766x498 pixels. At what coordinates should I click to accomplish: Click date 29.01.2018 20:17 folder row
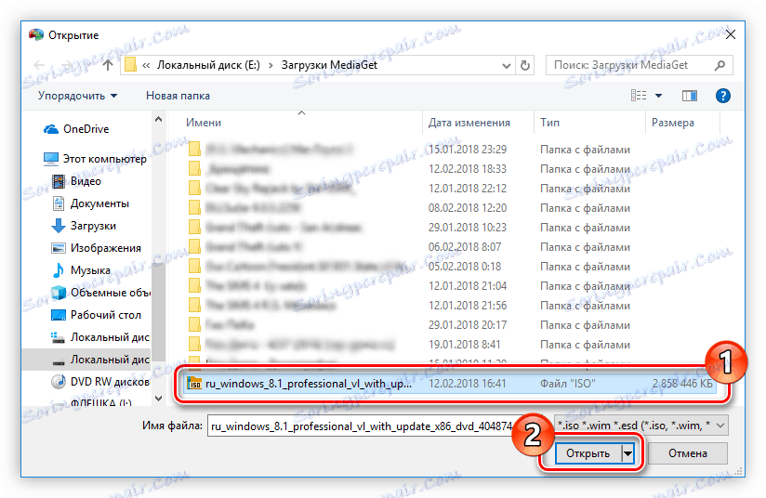click(450, 325)
